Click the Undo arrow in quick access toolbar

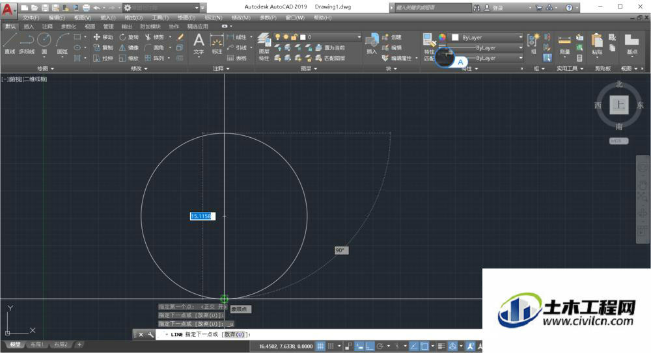tap(96, 7)
